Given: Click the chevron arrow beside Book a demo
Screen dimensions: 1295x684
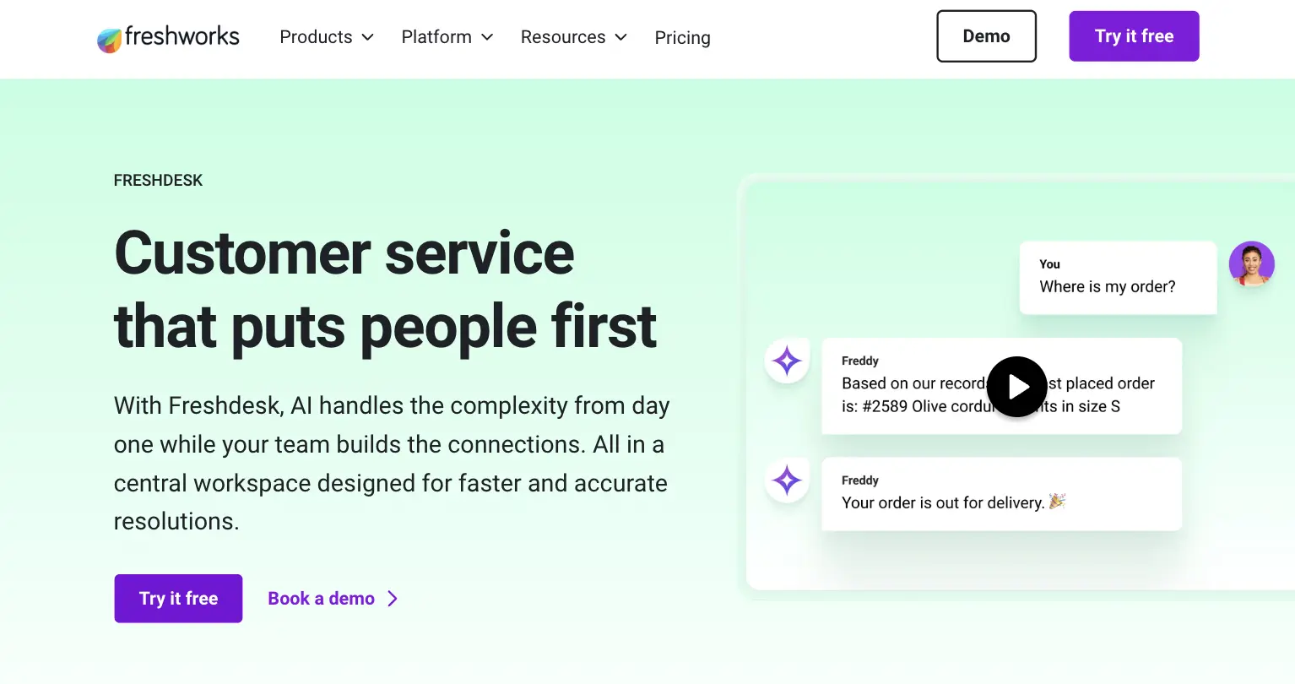Looking at the screenshot, I should click(x=393, y=598).
